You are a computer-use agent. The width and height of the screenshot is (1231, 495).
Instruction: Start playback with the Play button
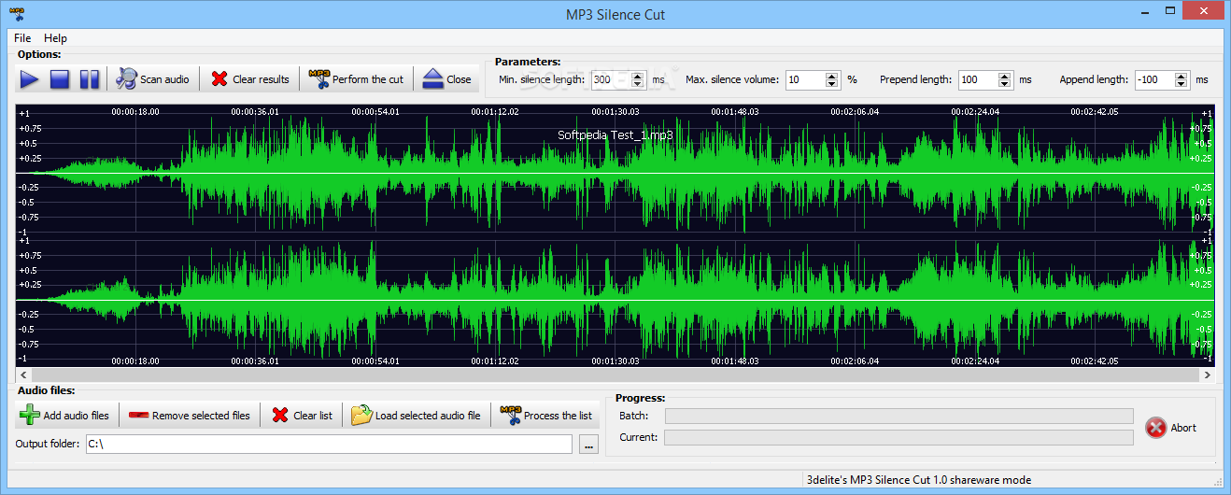[30, 79]
